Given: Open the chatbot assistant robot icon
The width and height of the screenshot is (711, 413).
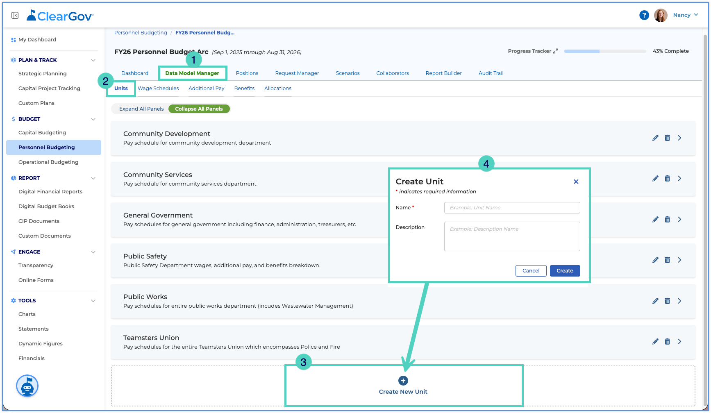Looking at the screenshot, I should coord(27,386).
